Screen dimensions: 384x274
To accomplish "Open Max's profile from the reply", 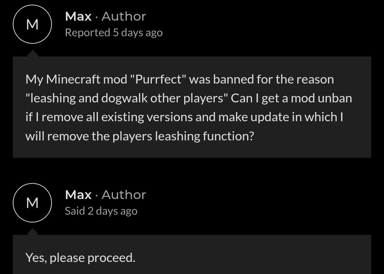I will pyautogui.click(x=78, y=195).
